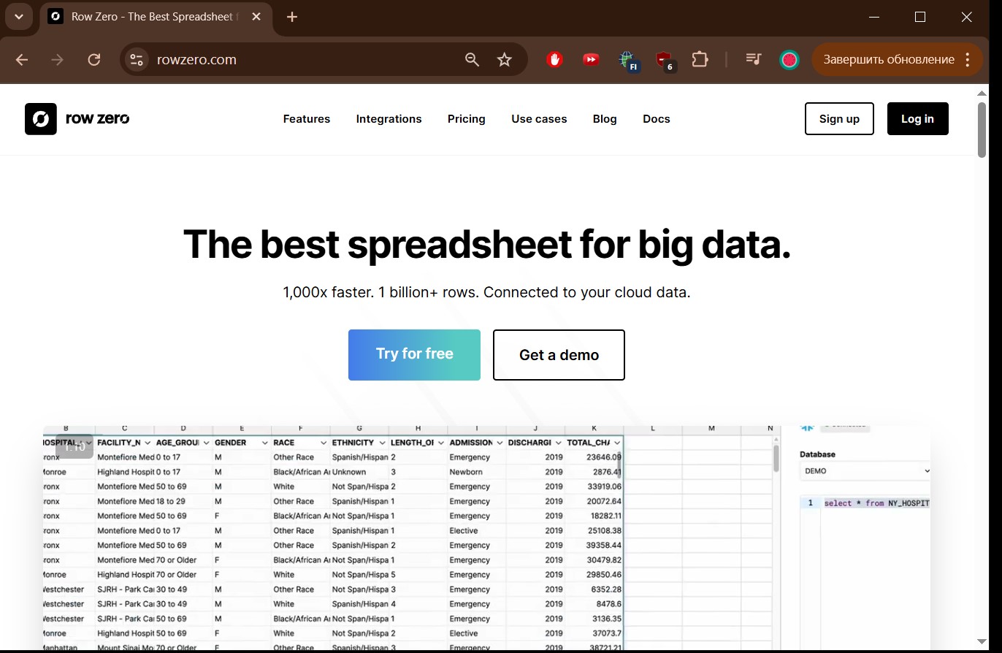Screen dimensions: 1002x653
Task: Reload the rowzero.com page
Action: (93, 60)
